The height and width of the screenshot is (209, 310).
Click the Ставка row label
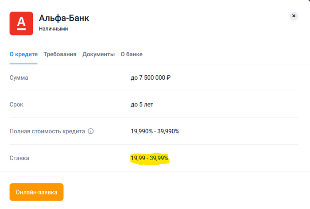pyautogui.click(x=19, y=158)
